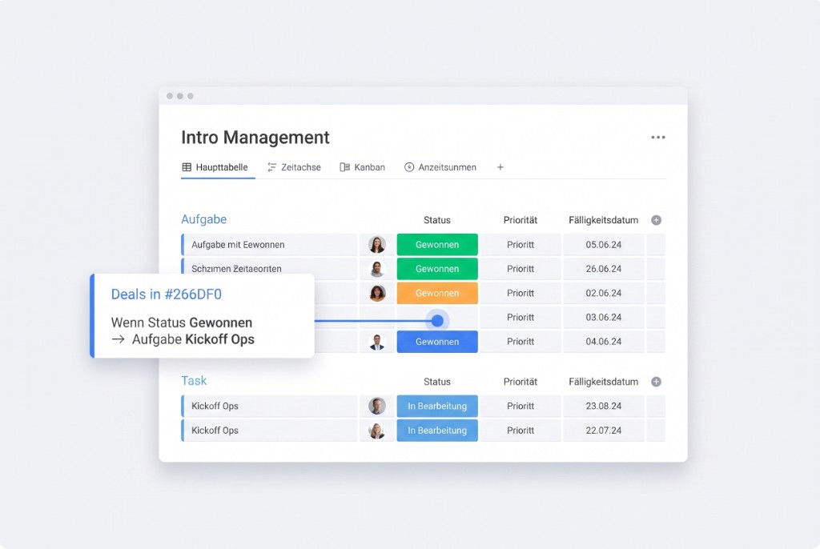Open the Anzeitsunmen tab
Screen dimensions: 820x549
click(x=440, y=167)
